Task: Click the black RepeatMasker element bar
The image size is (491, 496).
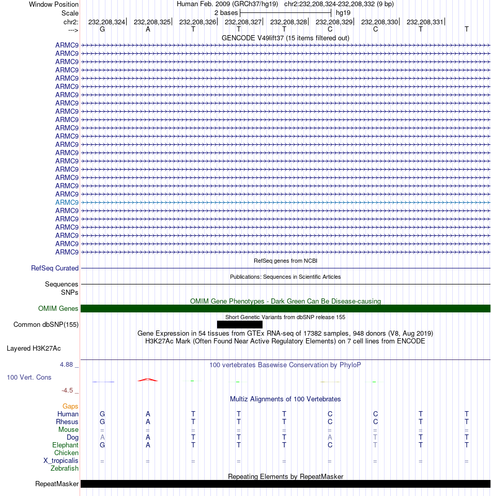Action: (x=285, y=484)
